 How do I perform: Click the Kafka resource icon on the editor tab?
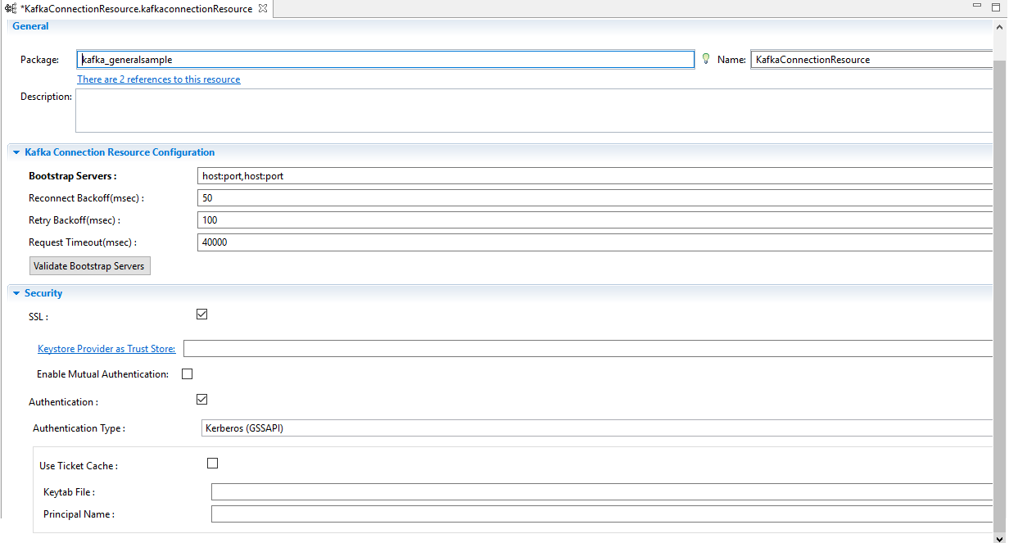[x=11, y=8]
